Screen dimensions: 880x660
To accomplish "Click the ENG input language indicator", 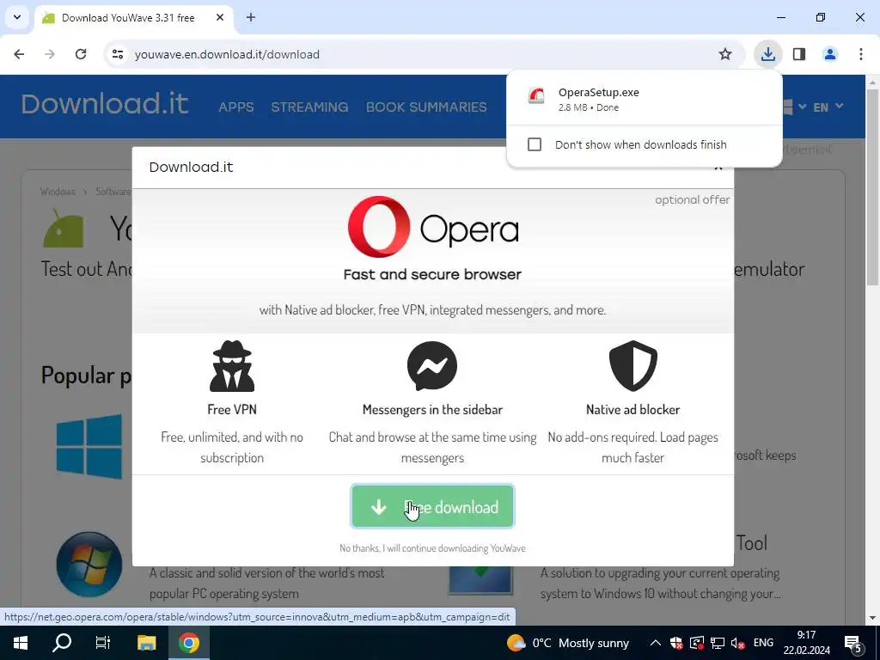I will coord(763,643).
